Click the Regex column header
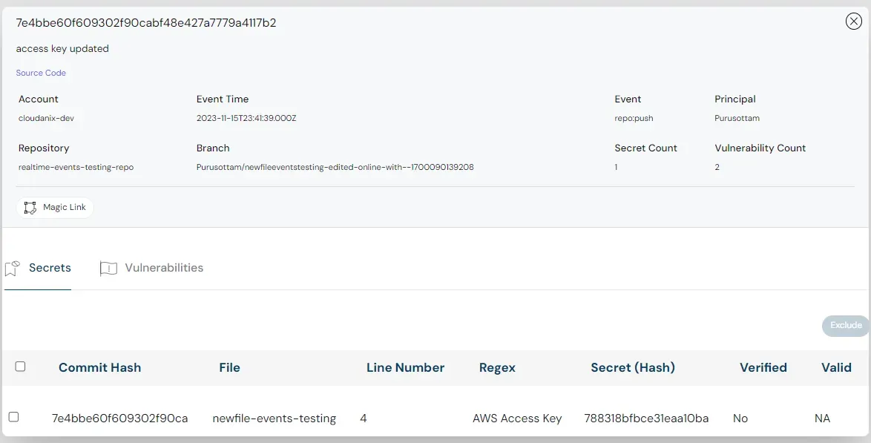Image resolution: width=871 pixels, height=443 pixels. coord(497,367)
